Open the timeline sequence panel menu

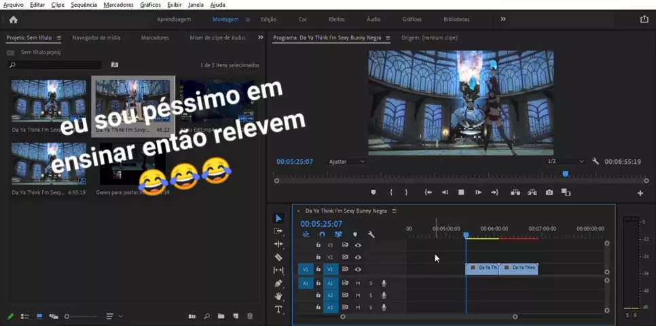coord(394,211)
